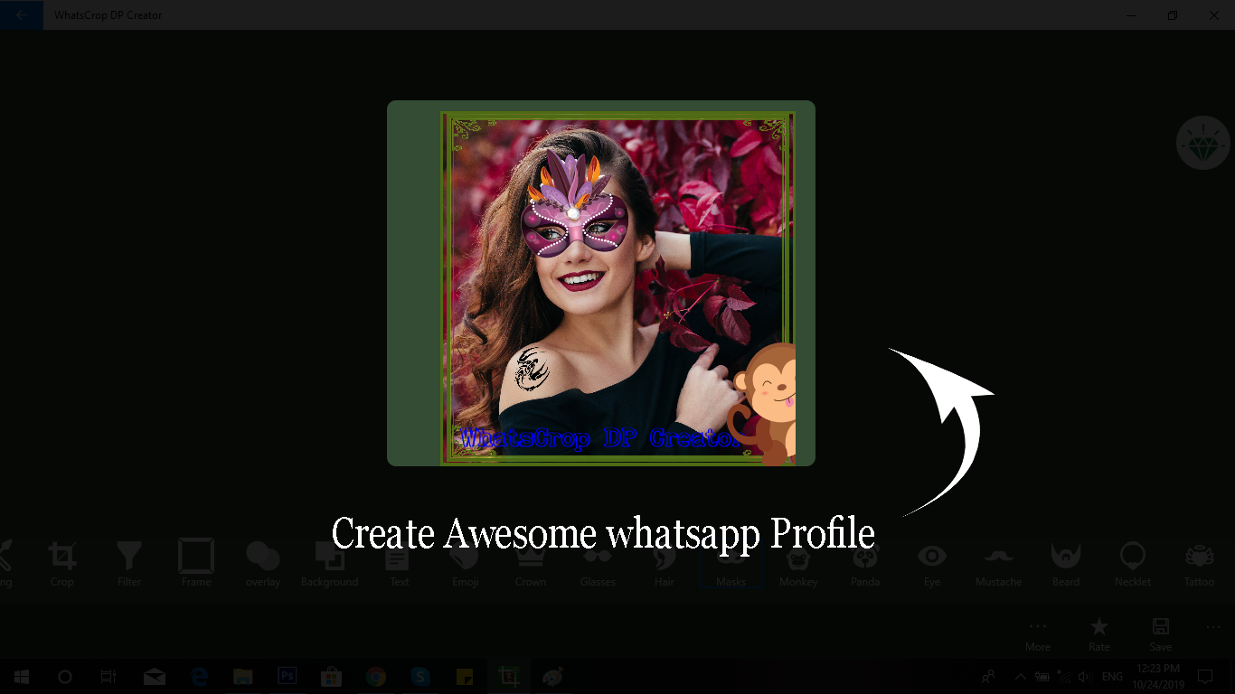Open the volume control in tray
The image size is (1235, 694).
tap(1086, 676)
